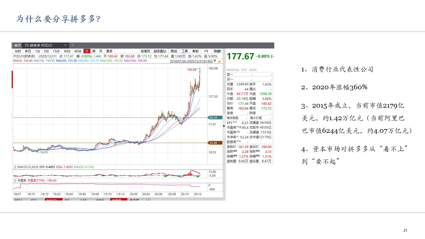
Task: Open the 帮助 menu
Action: click(x=196, y=51)
